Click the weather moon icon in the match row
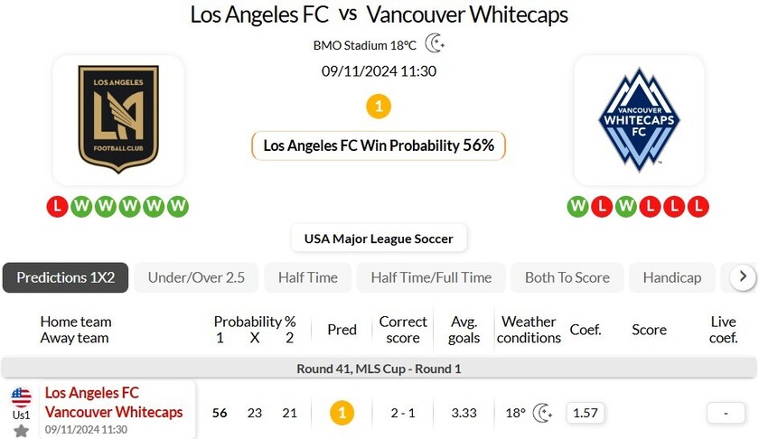This screenshot has height=439, width=759. click(543, 413)
